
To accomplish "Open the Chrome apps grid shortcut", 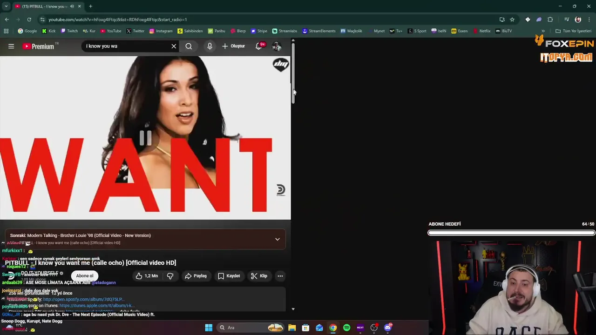I will click(x=6, y=31).
